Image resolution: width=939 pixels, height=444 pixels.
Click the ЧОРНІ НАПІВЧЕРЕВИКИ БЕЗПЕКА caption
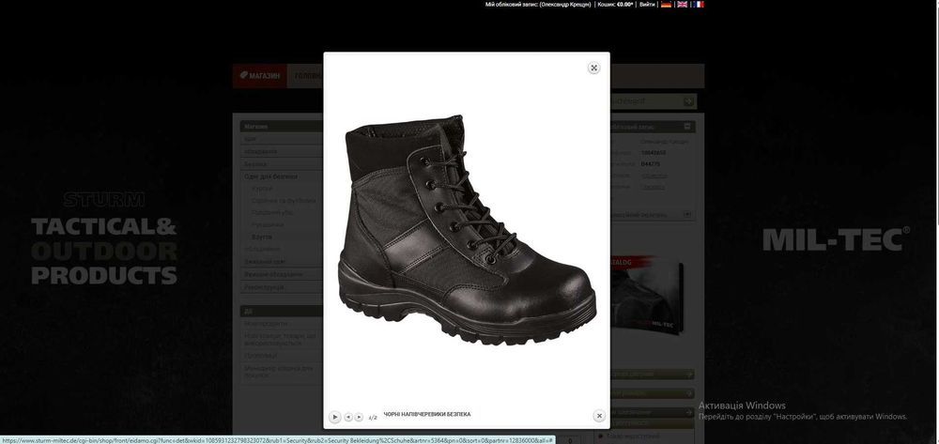click(427, 414)
